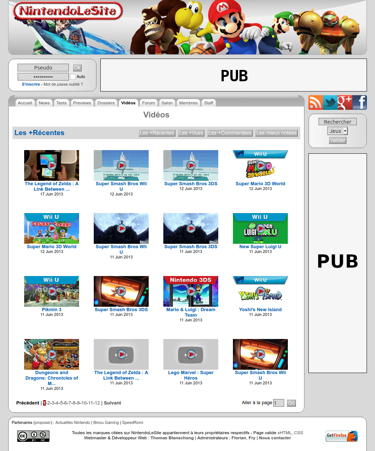
Task: Open New Super Luigi U title link
Action: pyautogui.click(x=260, y=247)
